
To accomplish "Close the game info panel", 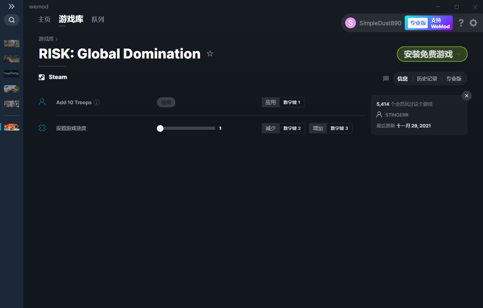I will coord(467,96).
